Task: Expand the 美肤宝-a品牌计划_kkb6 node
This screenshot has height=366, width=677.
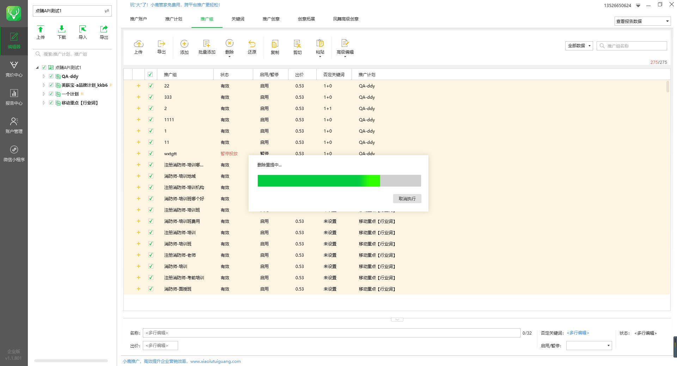Action: click(44, 85)
